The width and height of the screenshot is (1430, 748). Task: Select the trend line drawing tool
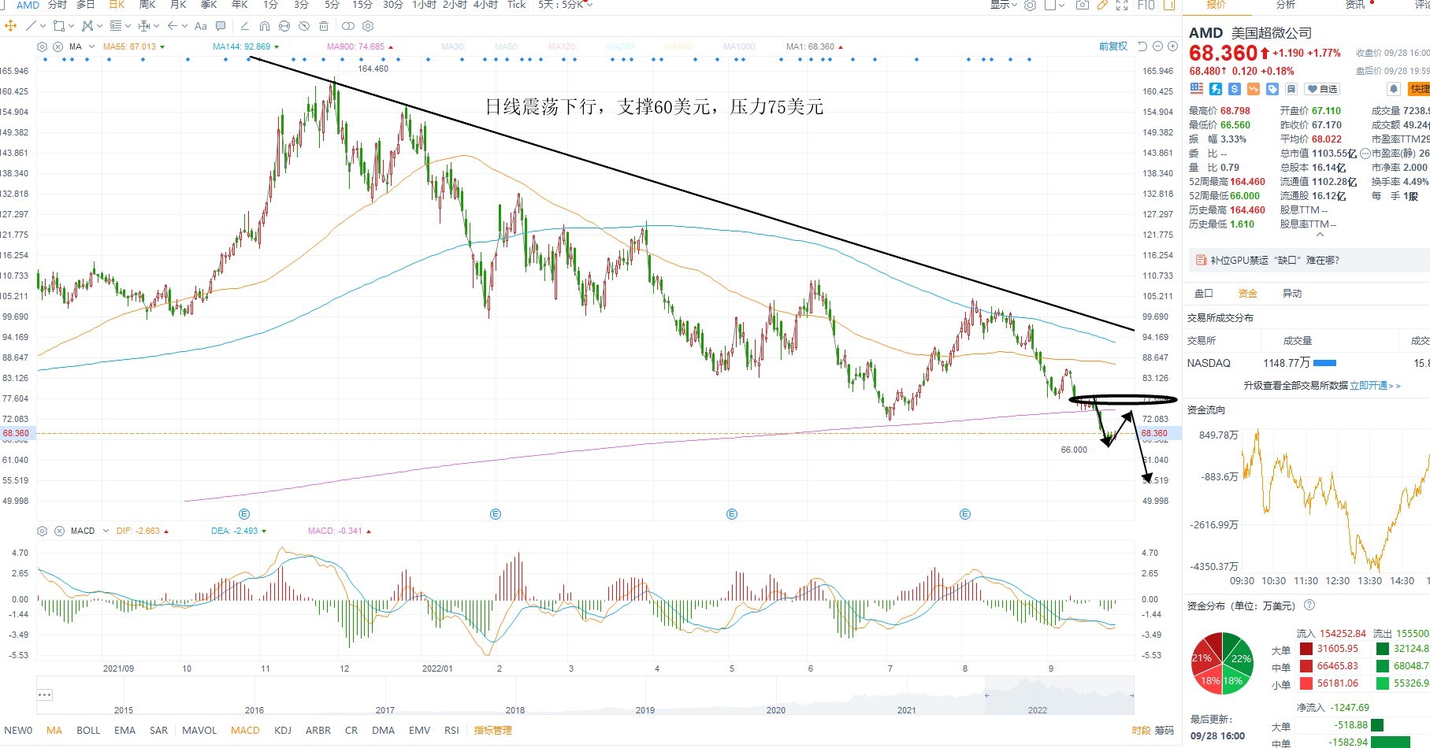pos(31,26)
